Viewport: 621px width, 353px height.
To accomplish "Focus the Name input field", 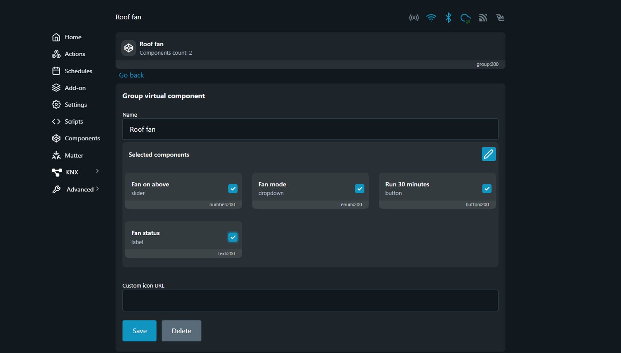I will (x=310, y=129).
